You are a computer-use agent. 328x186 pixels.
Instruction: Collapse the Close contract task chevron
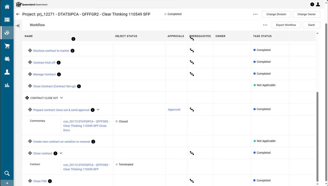tap(61, 153)
